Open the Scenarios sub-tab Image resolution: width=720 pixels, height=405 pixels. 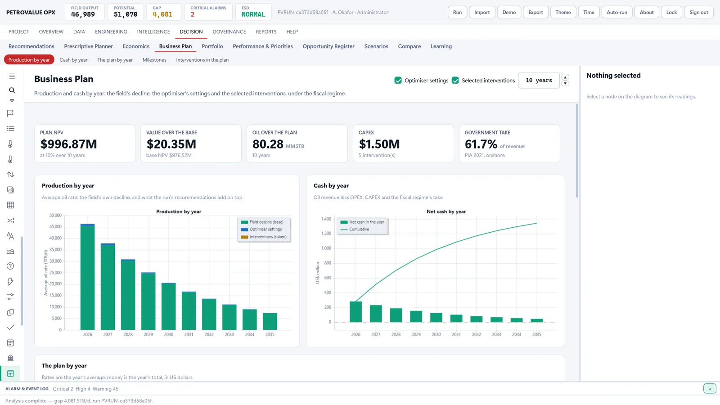[376, 46]
